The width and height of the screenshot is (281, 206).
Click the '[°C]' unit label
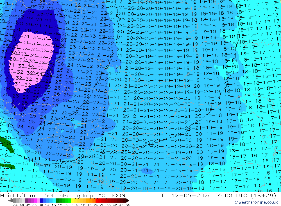click(x=102, y=195)
